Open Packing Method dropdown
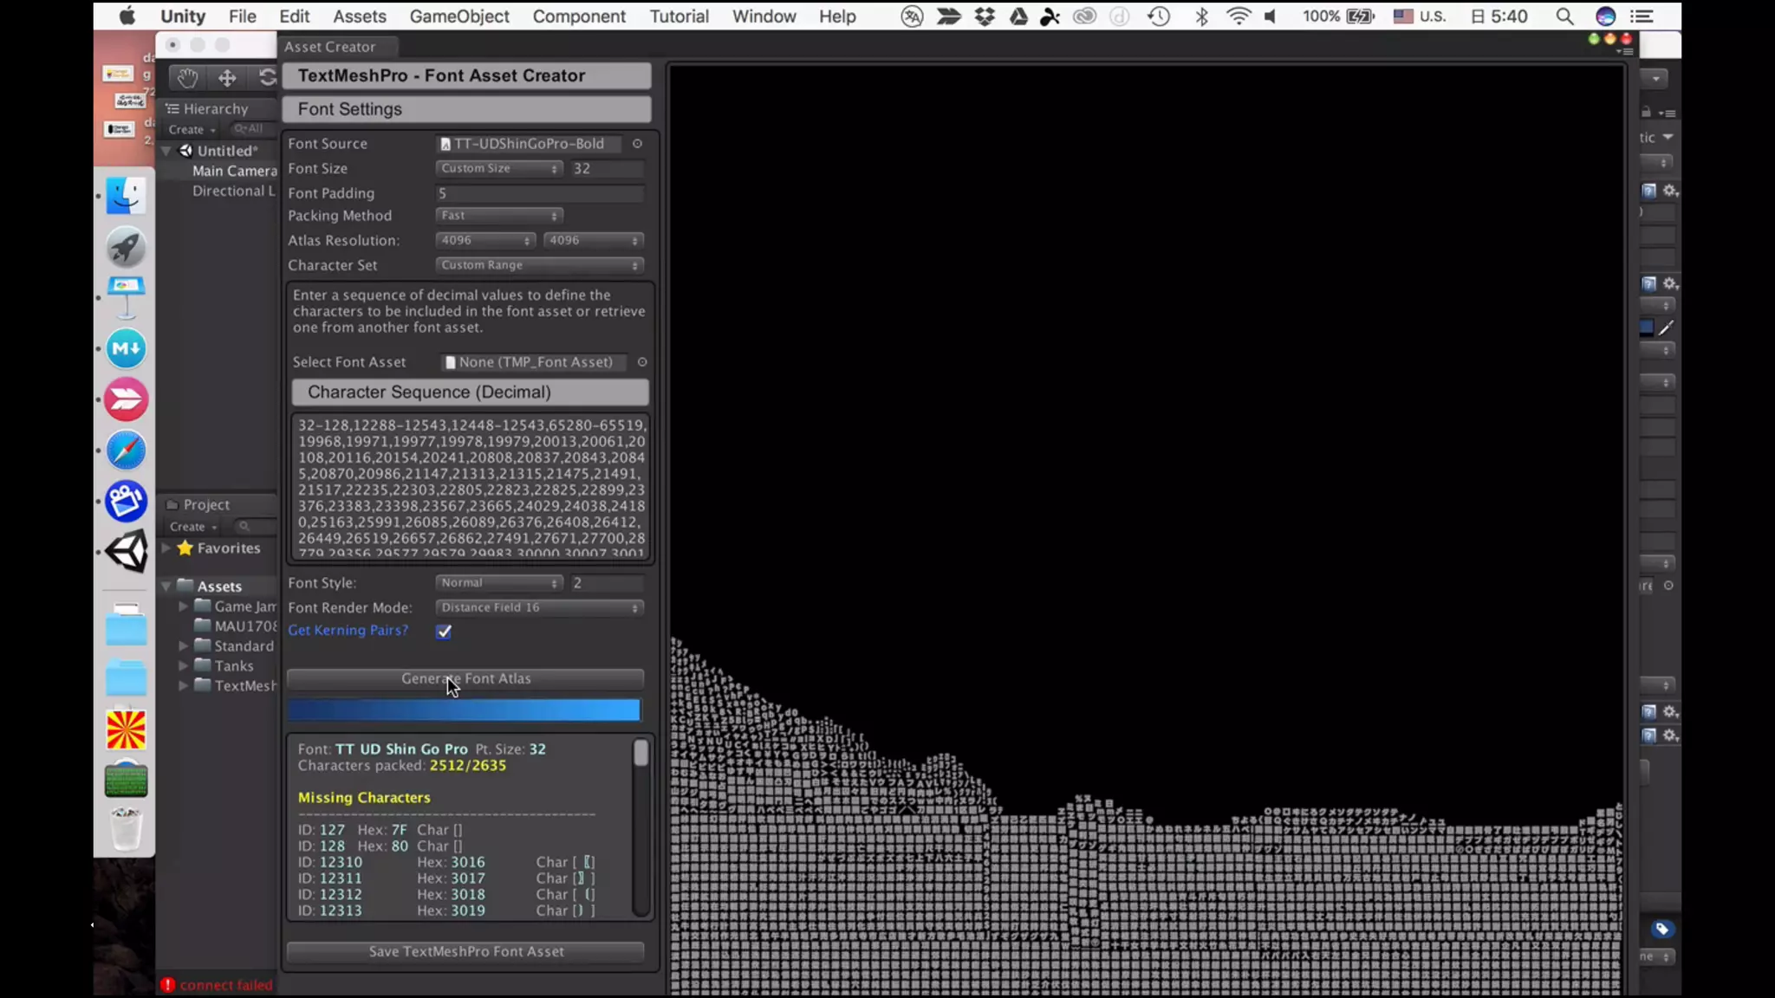This screenshot has height=998, width=1775. pyautogui.click(x=499, y=216)
